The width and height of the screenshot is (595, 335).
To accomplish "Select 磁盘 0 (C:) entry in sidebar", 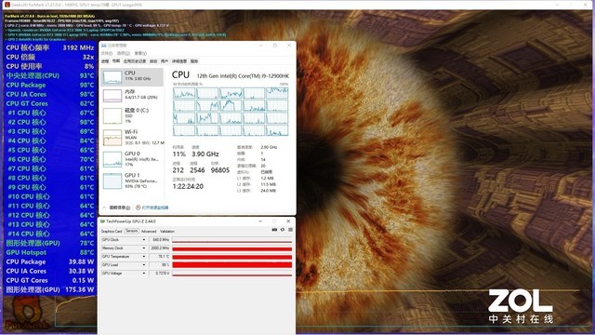I will pyautogui.click(x=133, y=115).
